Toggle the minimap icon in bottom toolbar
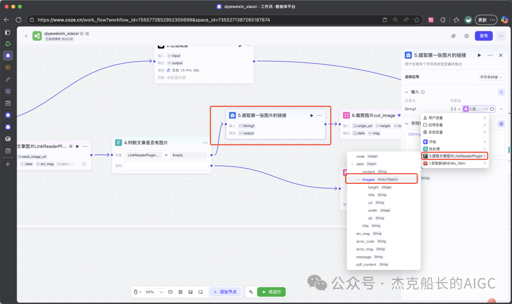512x304 pixels. 201,292
